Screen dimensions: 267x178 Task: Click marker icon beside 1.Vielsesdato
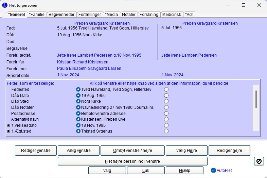coord(8,125)
